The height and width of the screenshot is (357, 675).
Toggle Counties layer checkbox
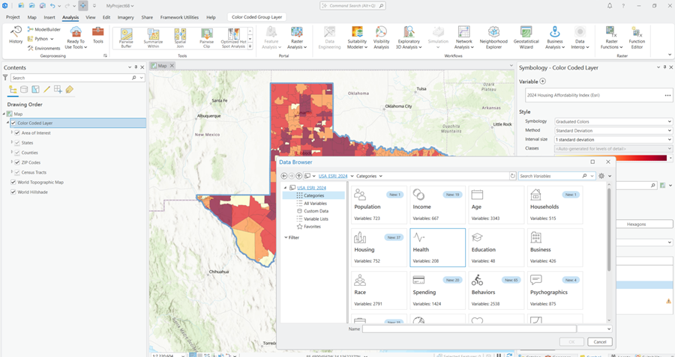(17, 153)
